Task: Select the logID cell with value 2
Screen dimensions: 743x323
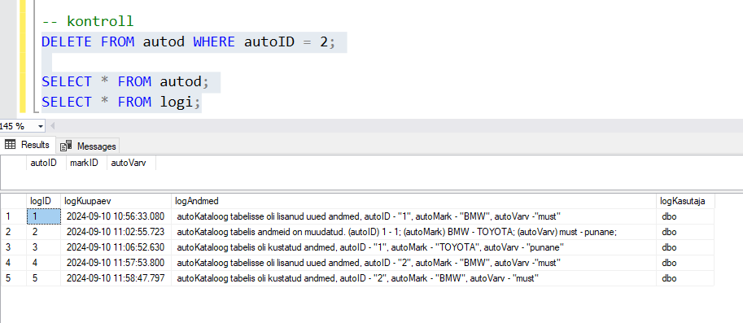Action: pyautogui.click(x=44, y=232)
